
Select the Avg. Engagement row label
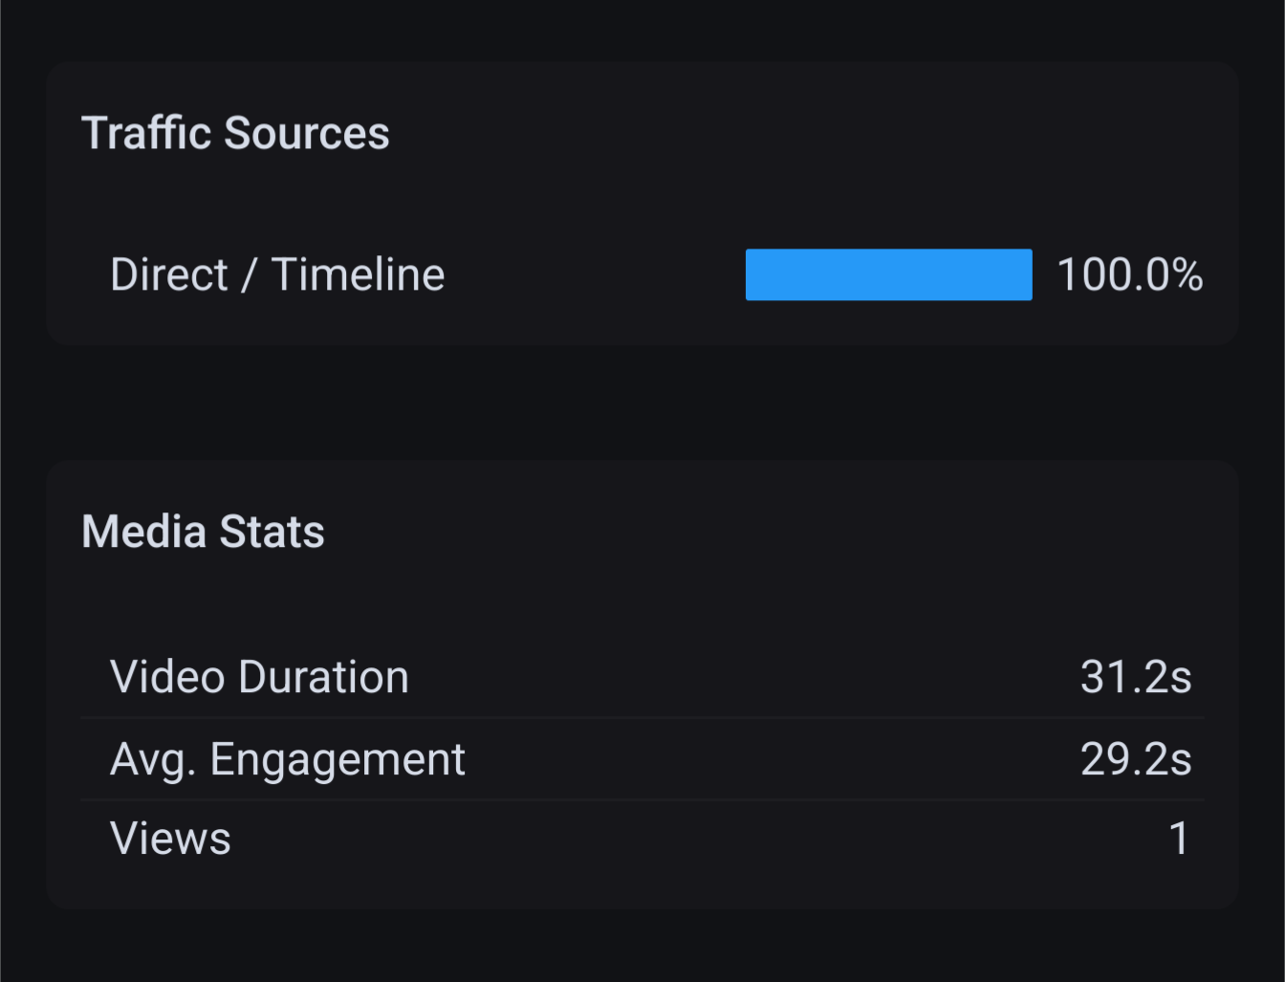287,760
